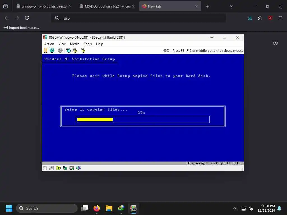Image resolution: width=287 pixels, height=215 pixels.
Task: Click the CD-ROM disc status icon
Action: pos(58,168)
